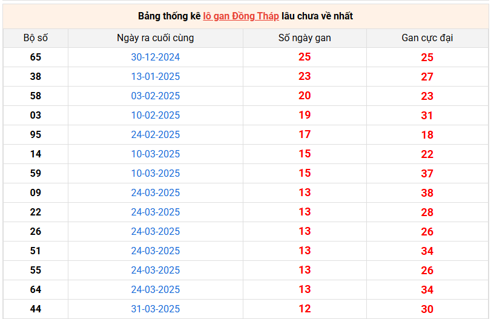
Task: Click number 95 in Bộ số column
Action: [x=36, y=135]
